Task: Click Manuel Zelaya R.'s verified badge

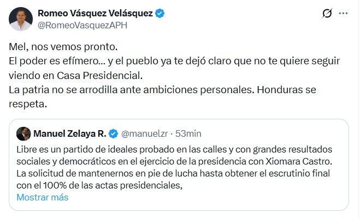Action: 114,133
